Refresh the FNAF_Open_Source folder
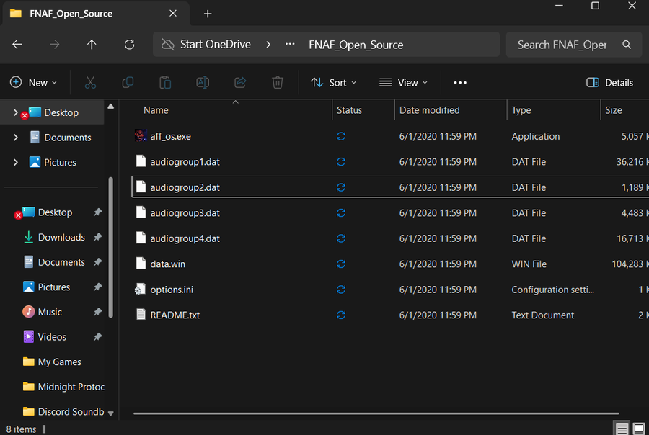649x435 pixels. pyautogui.click(x=129, y=44)
